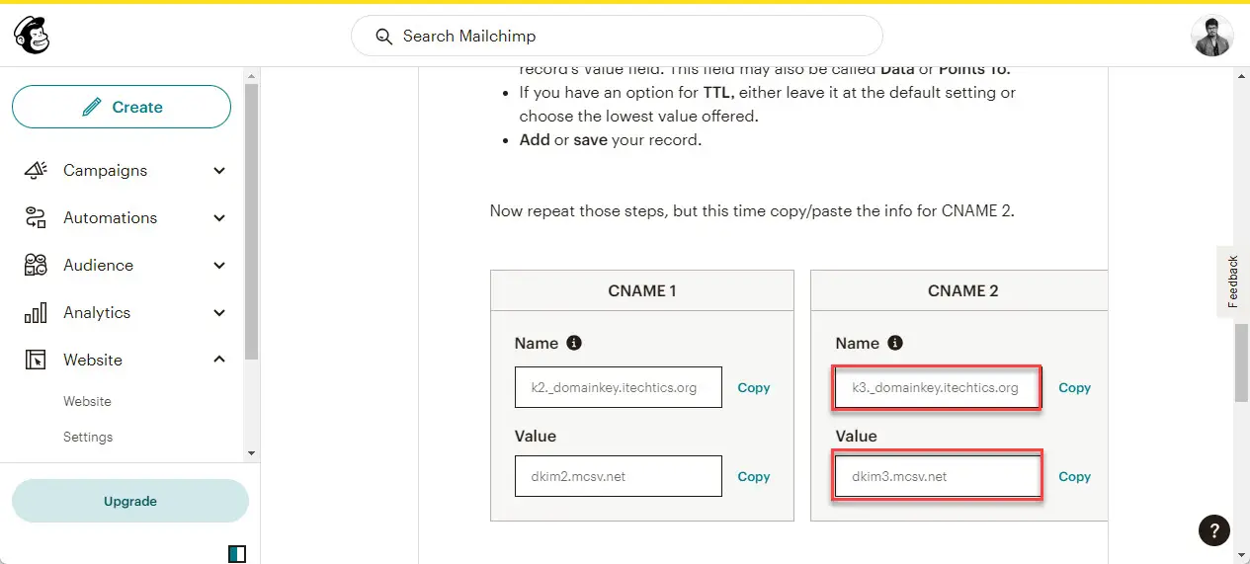This screenshot has height=564, width=1250.
Task: Select the Settings submenu item
Action: tap(88, 437)
